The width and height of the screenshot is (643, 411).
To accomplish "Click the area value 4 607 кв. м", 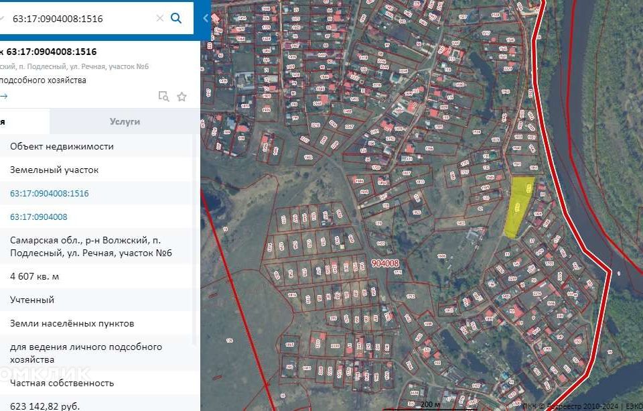I will (x=35, y=276).
